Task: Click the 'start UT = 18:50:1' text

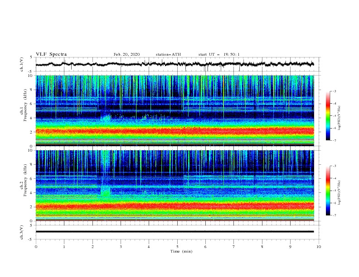Action: [x=219, y=54]
